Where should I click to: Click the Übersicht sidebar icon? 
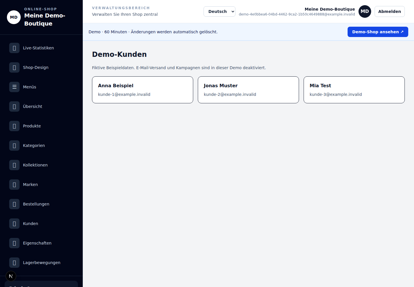tap(14, 106)
